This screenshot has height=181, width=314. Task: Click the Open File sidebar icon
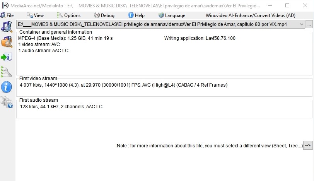point(7,26)
